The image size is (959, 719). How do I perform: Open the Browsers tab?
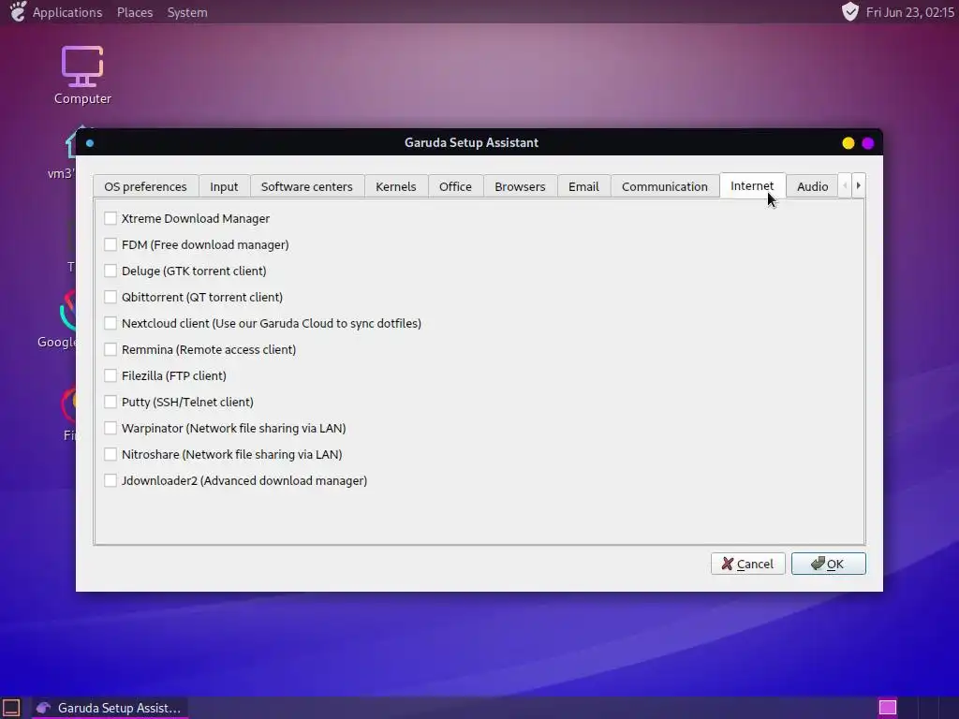[520, 186]
